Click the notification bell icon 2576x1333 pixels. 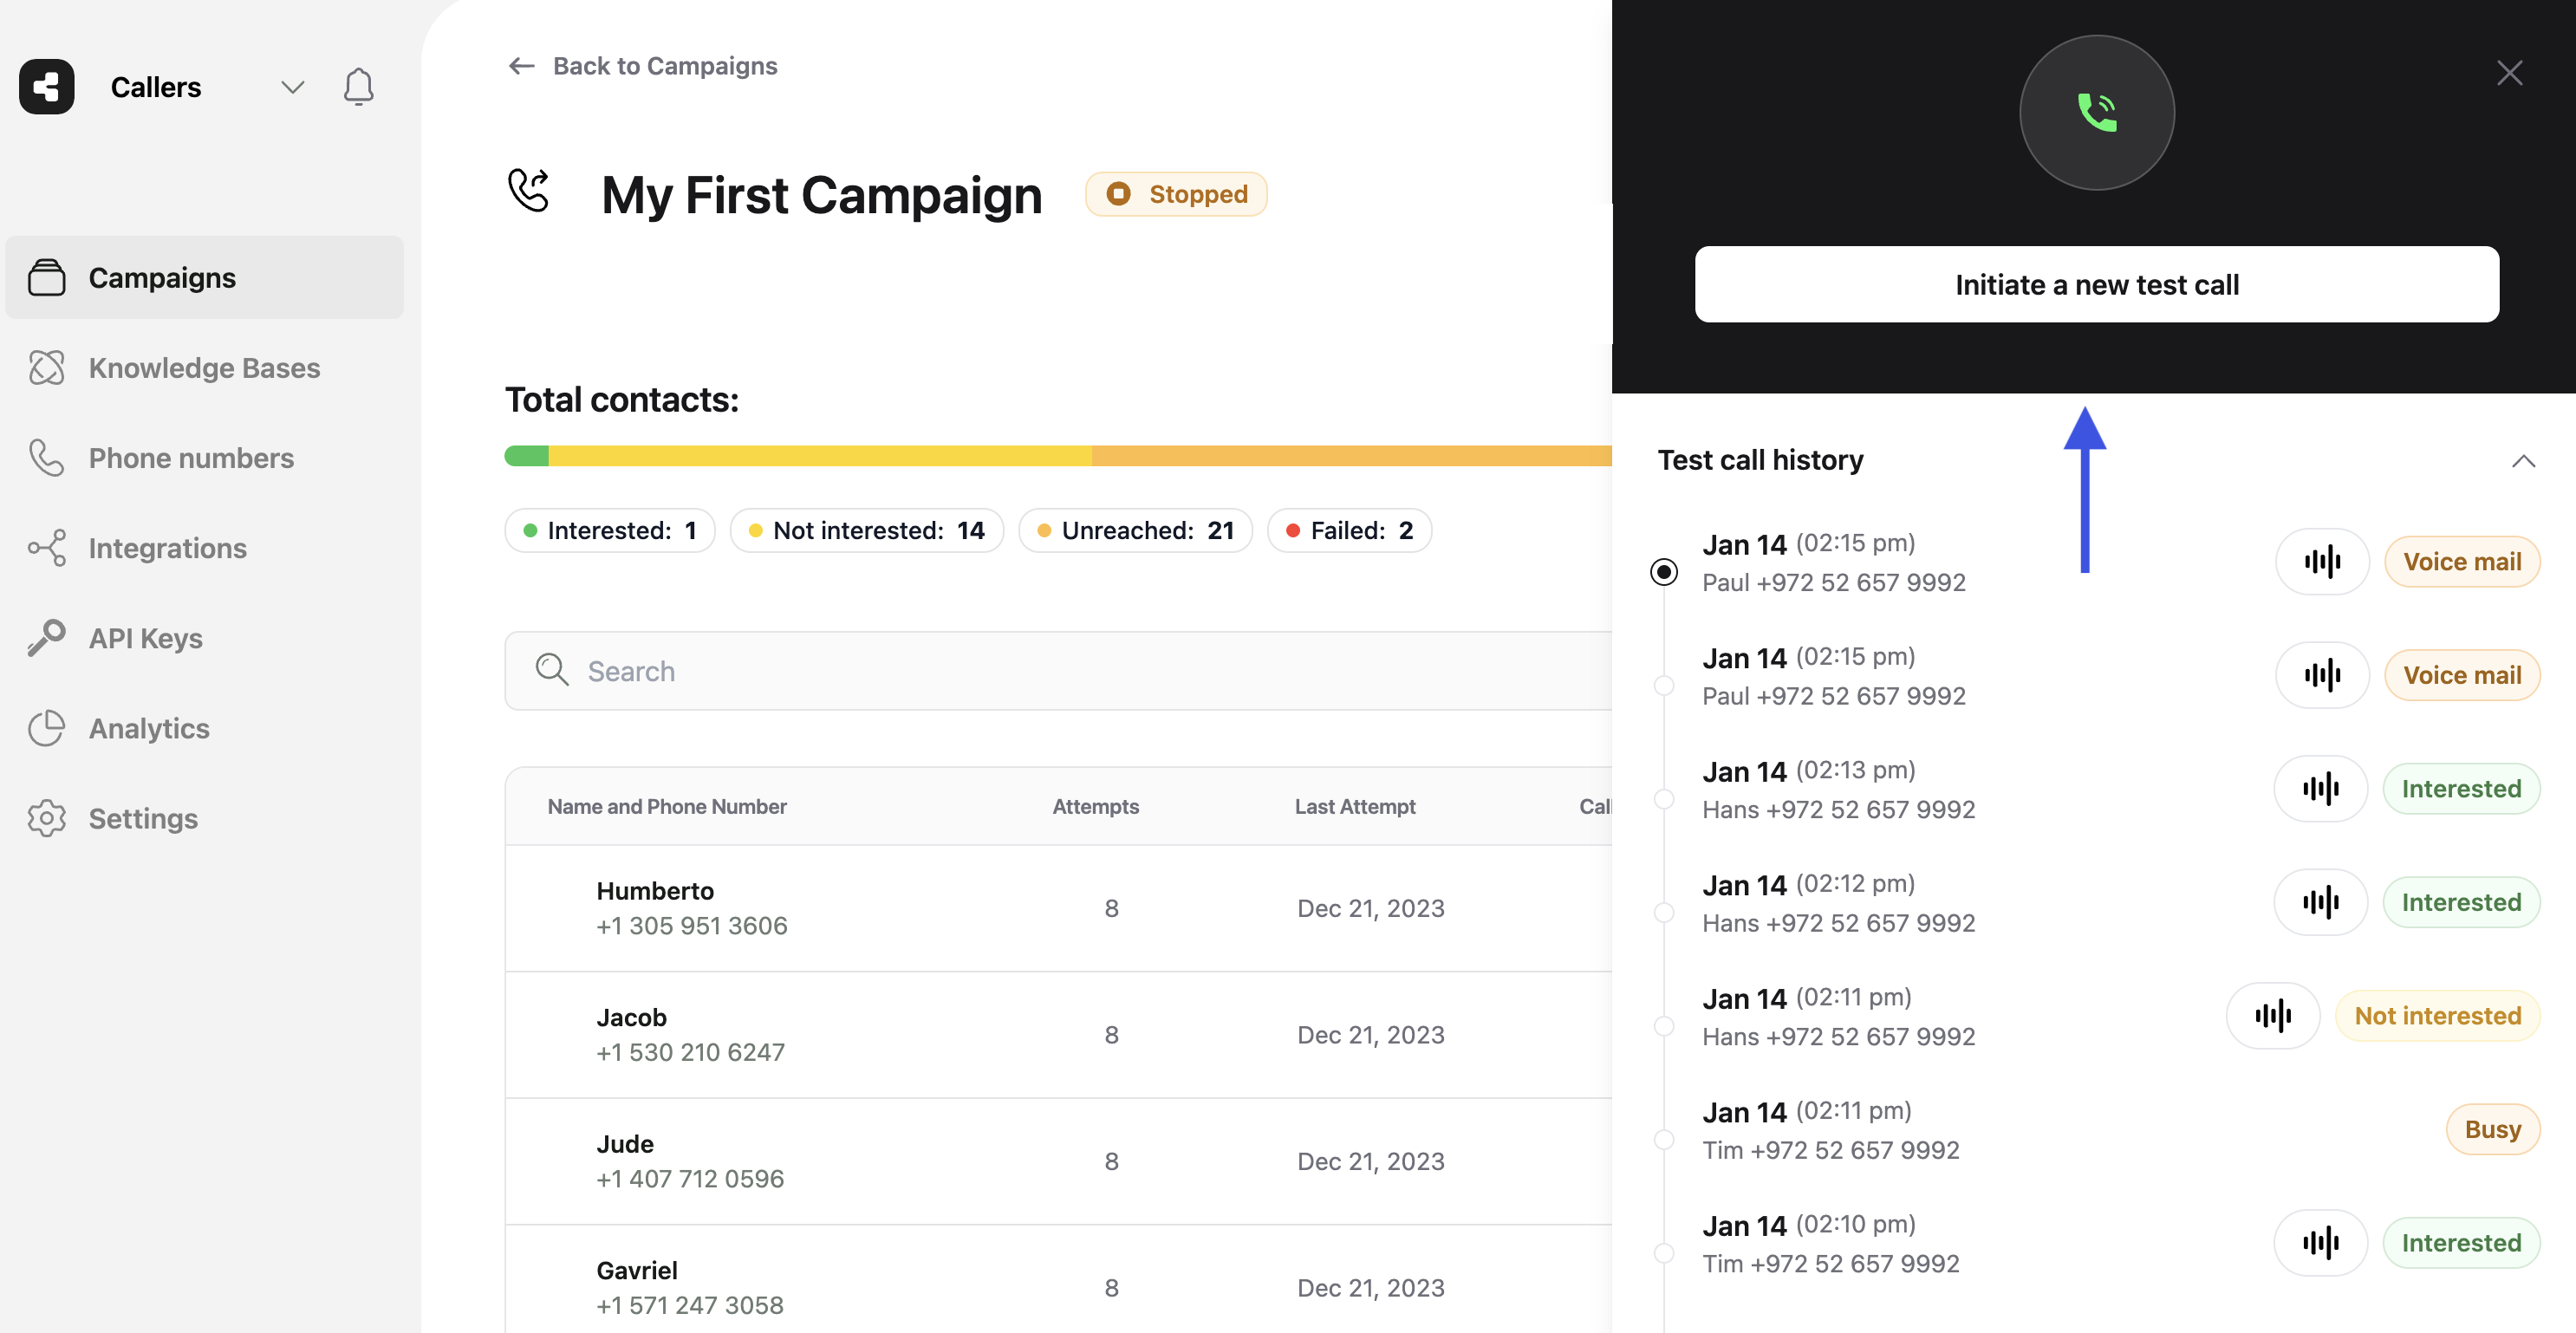(358, 87)
